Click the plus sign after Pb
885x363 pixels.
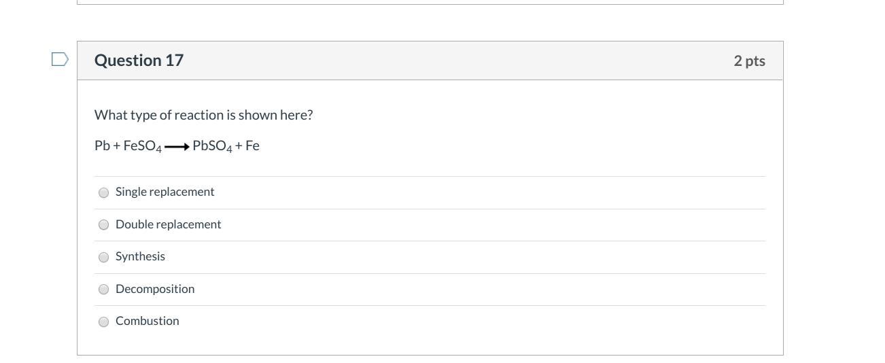pyautogui.click(x=116, y=146)
